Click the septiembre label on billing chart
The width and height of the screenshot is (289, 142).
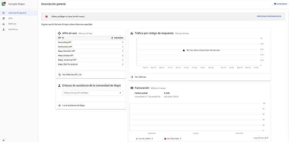click(152, 133)
